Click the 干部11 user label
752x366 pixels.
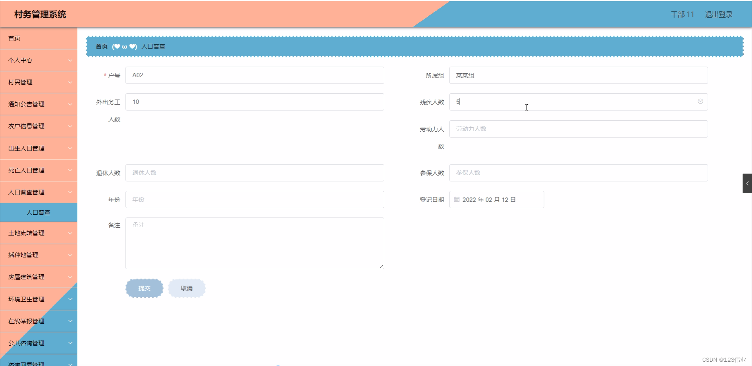click(x=682, y=14)
